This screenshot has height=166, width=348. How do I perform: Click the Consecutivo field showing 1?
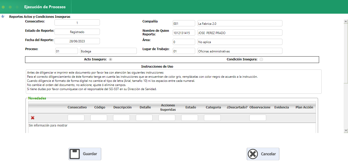77,22
